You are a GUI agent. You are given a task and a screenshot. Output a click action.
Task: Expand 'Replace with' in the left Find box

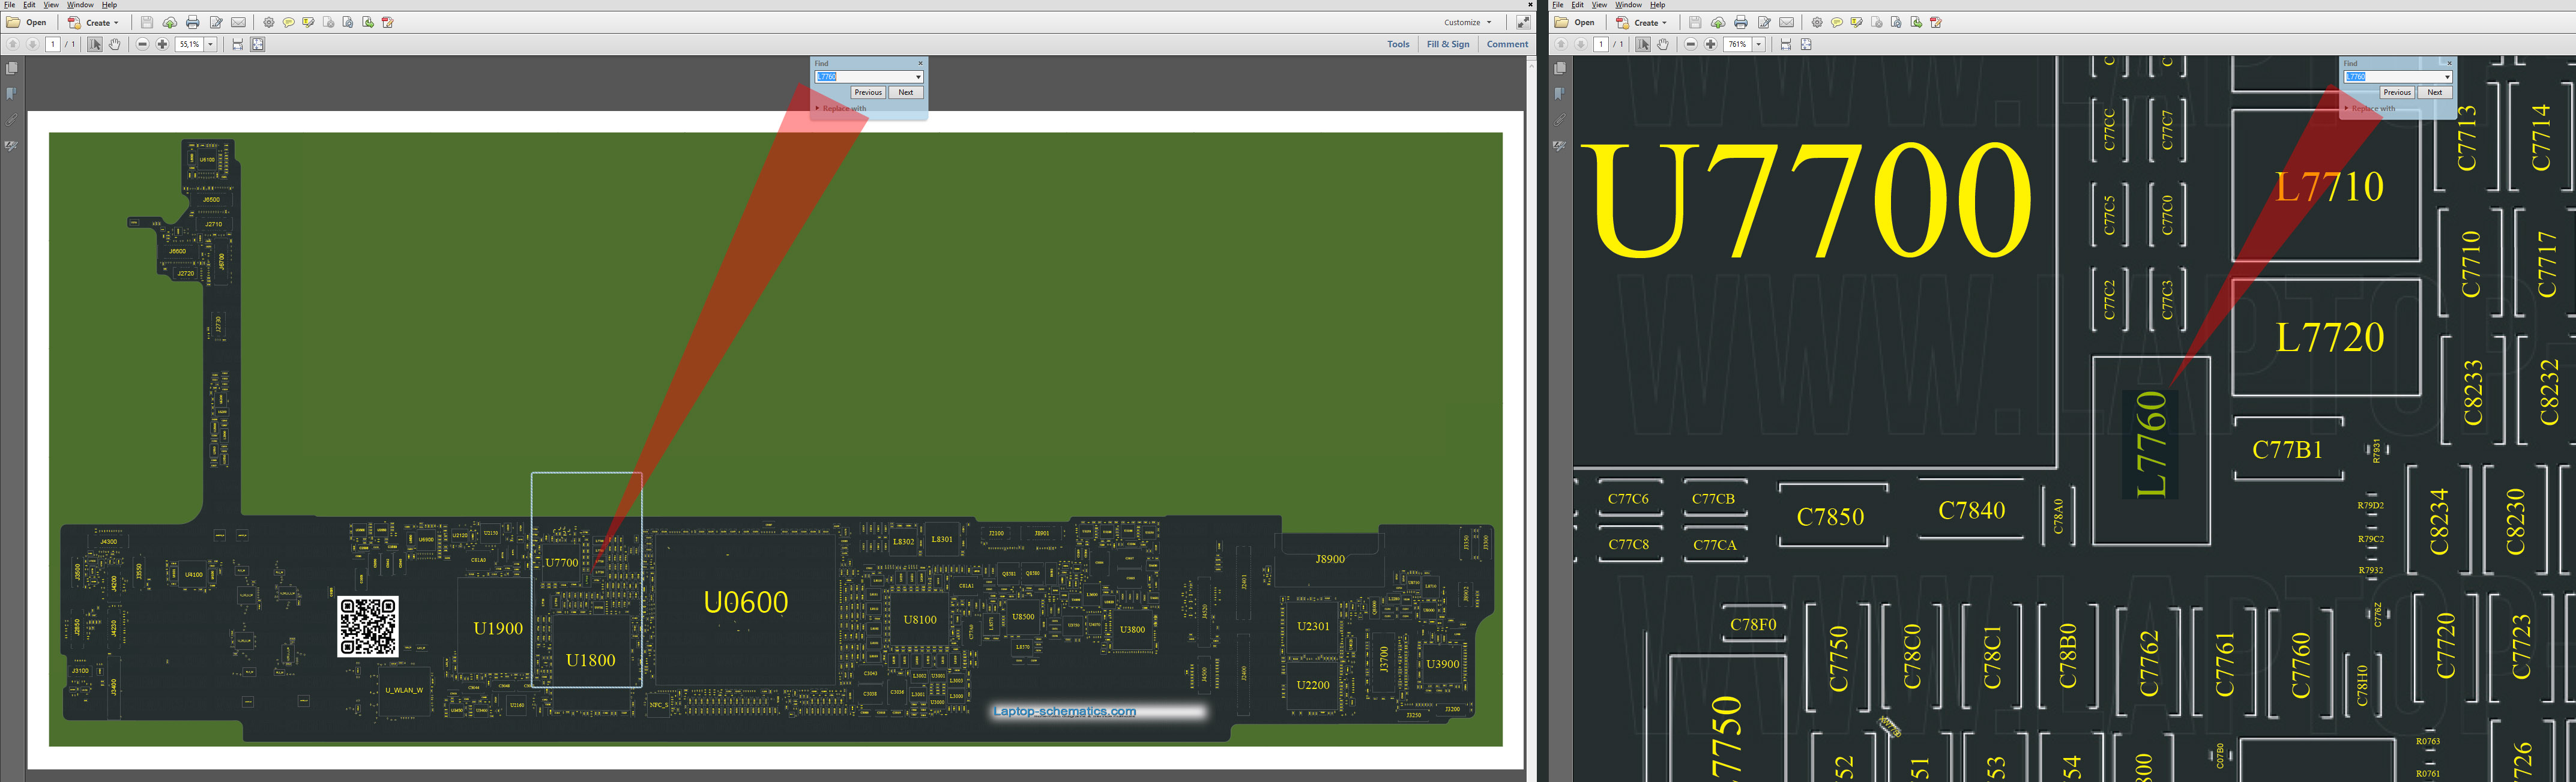[841, 108]
